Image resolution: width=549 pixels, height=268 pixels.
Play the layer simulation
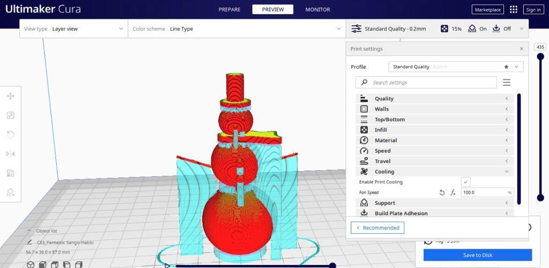167,265
